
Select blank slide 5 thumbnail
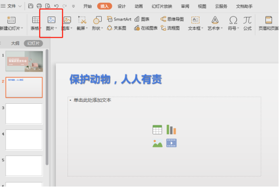pyautogui.click(x=24, y=166)
